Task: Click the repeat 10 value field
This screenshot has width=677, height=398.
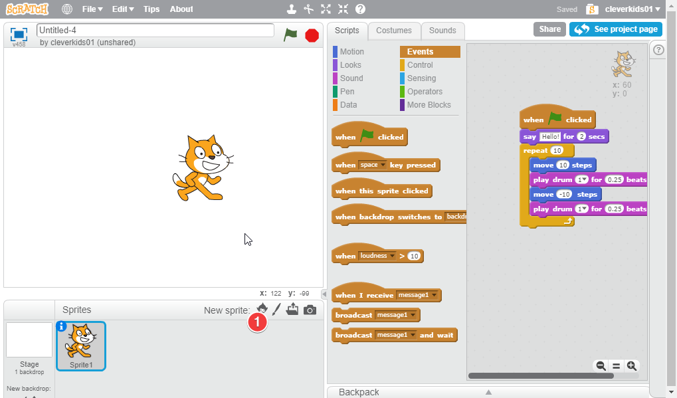Action: coord(557,151)
